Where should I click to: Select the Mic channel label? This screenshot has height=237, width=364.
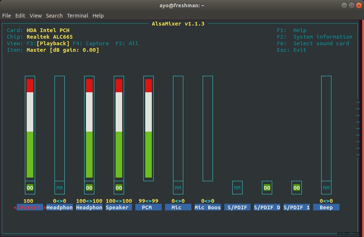pyautogui.click(x=178, y=207)
